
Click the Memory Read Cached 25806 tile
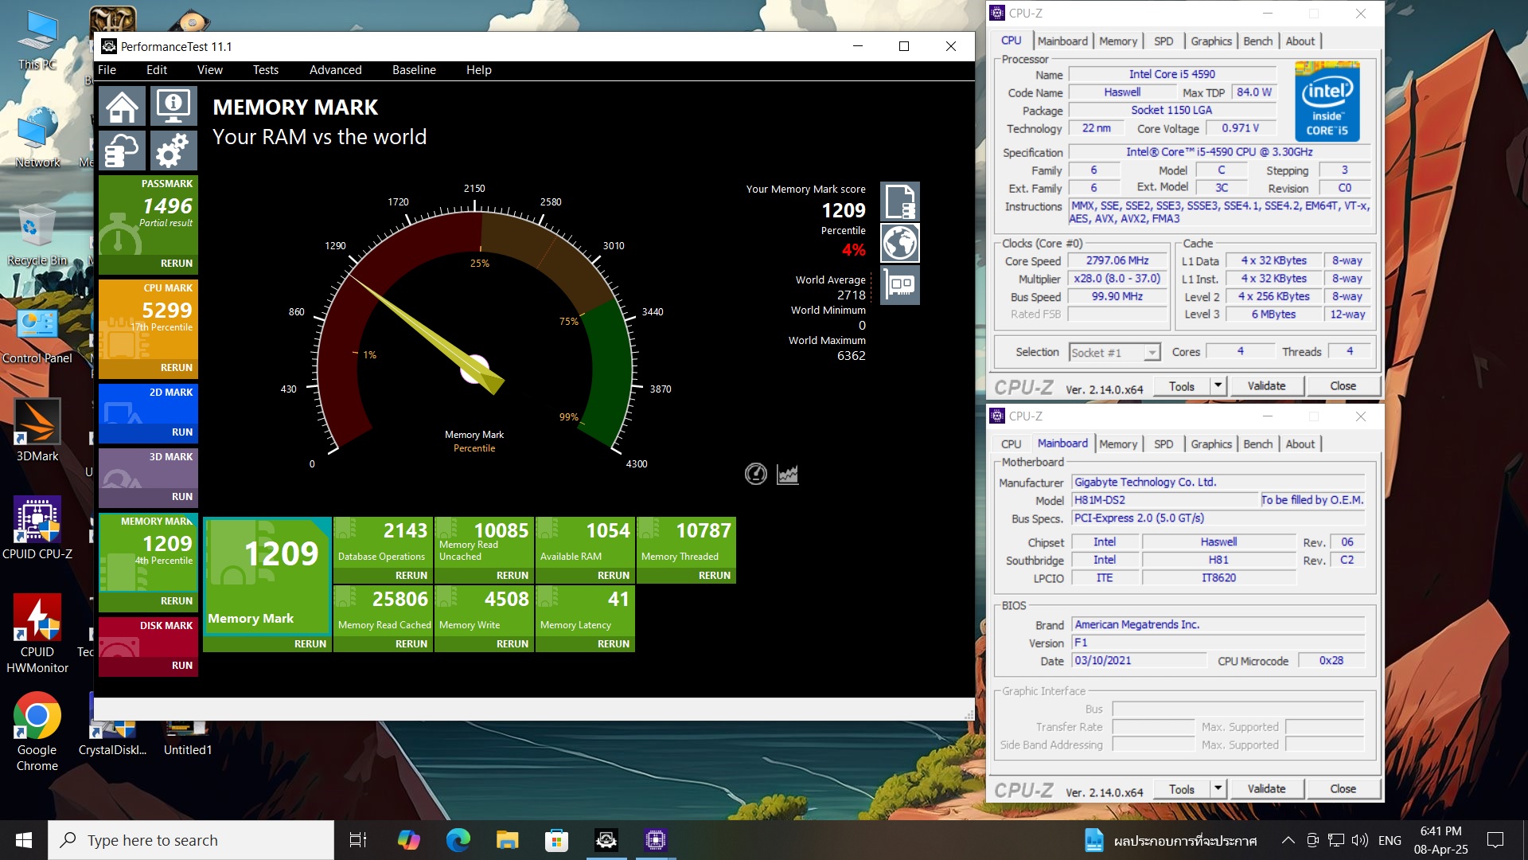pos(383,609)
